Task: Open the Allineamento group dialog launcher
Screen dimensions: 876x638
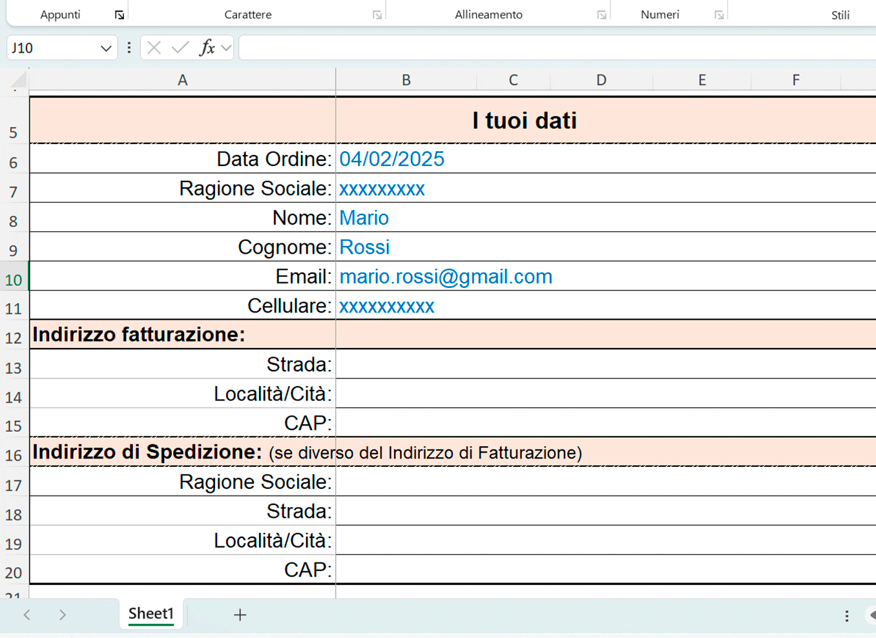Action: pyautogui.click(x=601, y=15)
